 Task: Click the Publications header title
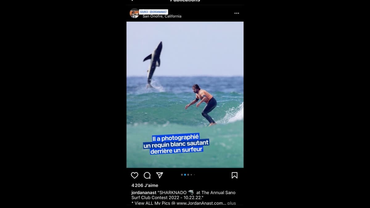(x=185, y=1)
